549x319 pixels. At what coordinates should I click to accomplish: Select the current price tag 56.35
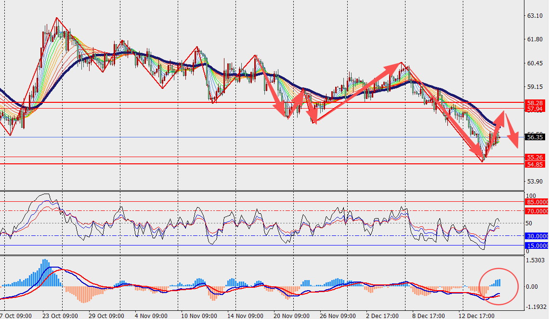point(536,137)
